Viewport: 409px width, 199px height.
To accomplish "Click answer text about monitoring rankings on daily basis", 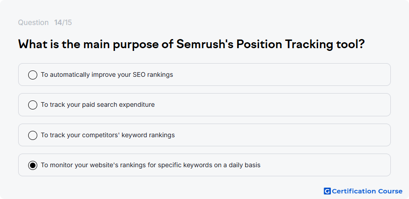I will (150, 165).
